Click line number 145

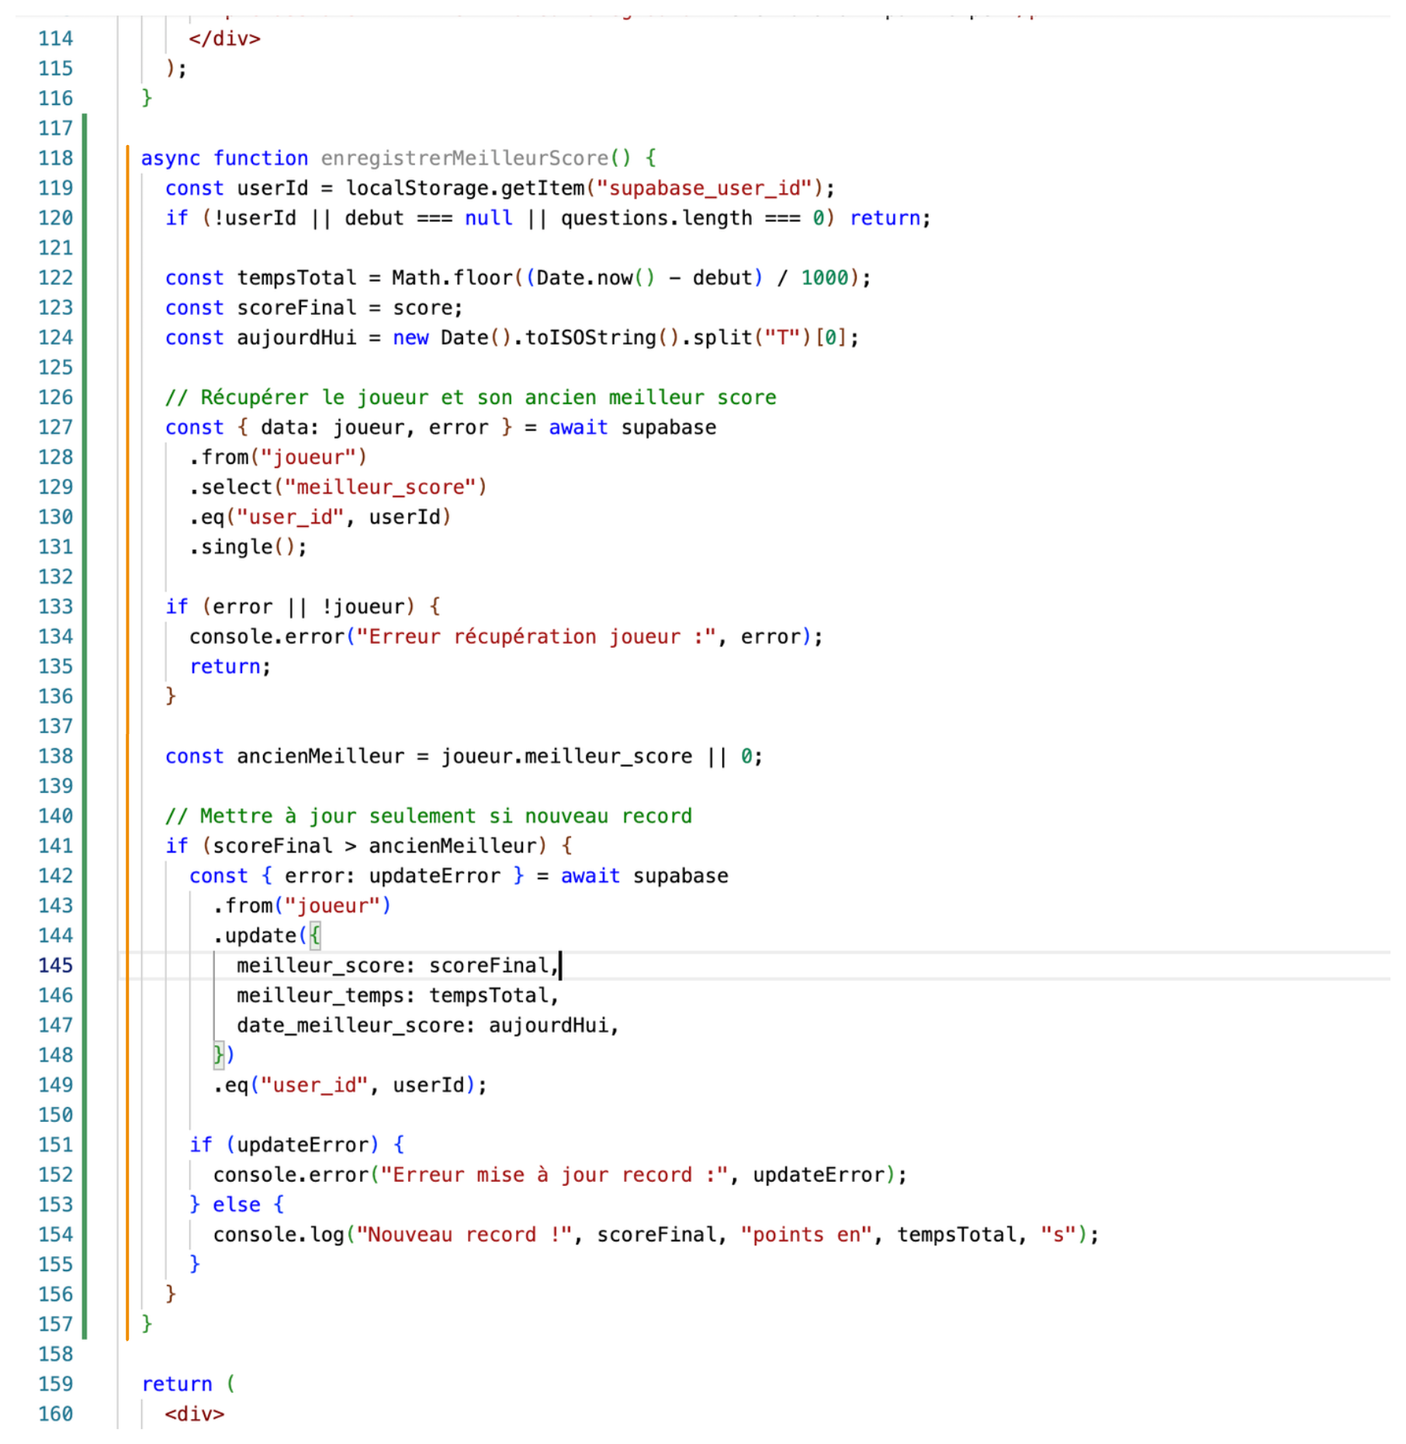[54, 964]
